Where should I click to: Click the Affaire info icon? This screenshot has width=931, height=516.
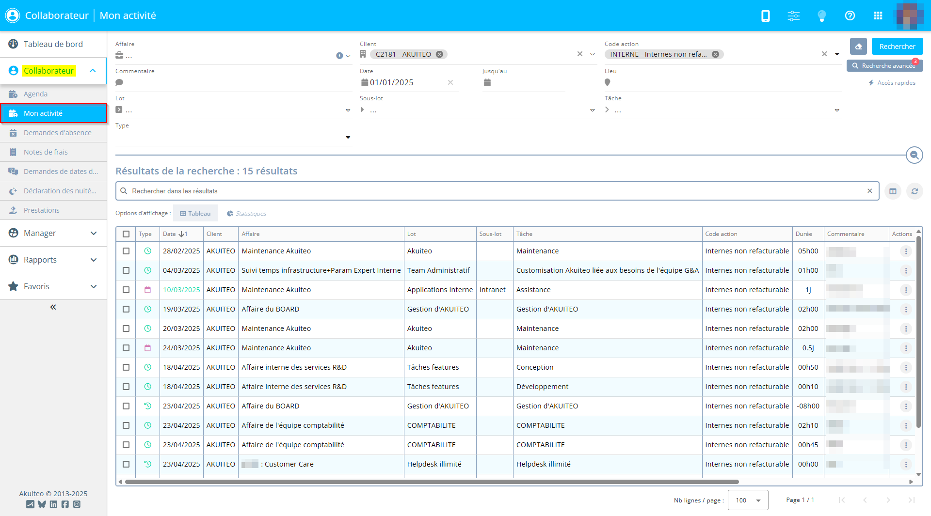tap(339, 56)
